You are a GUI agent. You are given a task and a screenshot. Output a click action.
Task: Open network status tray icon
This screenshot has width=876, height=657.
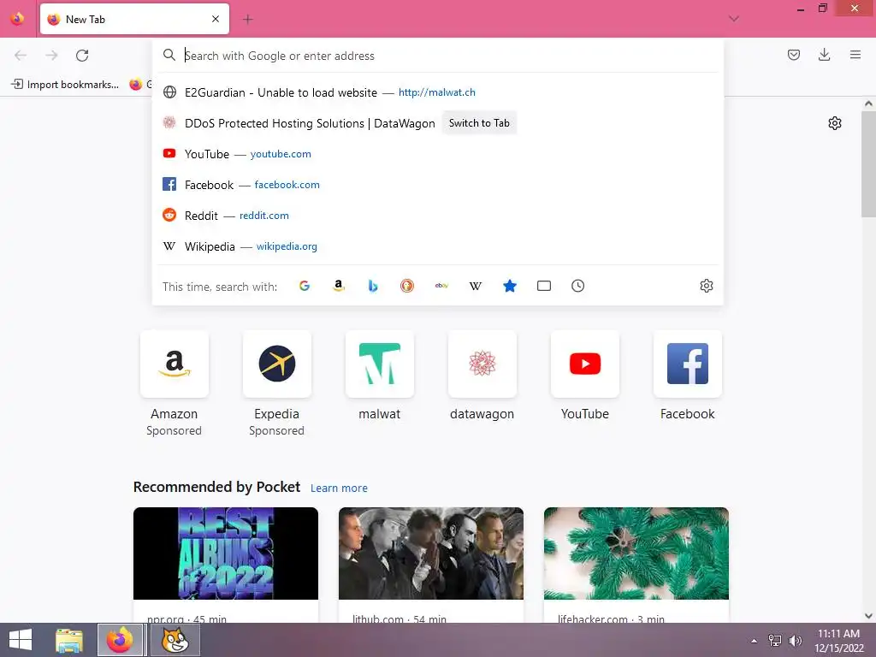775,640
